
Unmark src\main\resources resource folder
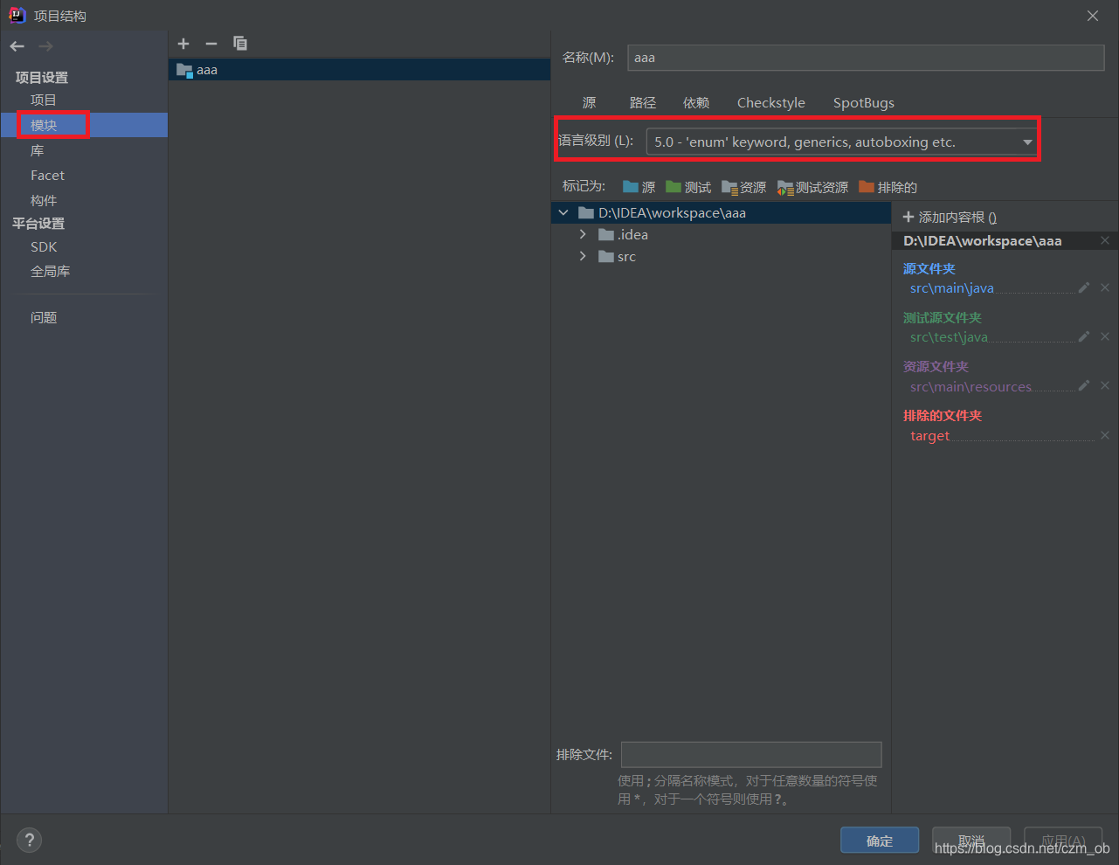tap(1105, 385)
